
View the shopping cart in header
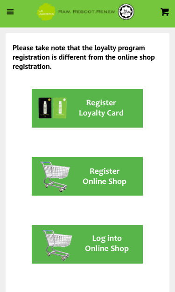pyautogui.click(x=165, y=12)
